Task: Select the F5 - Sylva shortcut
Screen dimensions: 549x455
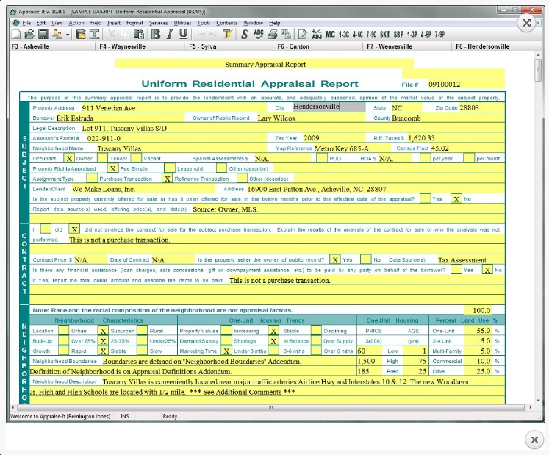Action: (202, 46)
